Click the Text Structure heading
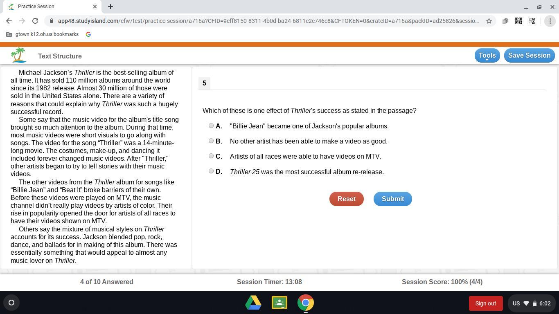This screenshot has width=559, height=314. pyautogui.click(x=60, y=56)
